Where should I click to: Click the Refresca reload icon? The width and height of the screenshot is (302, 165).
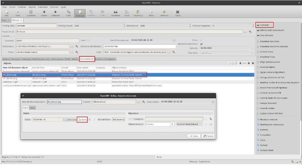(164, 14)
